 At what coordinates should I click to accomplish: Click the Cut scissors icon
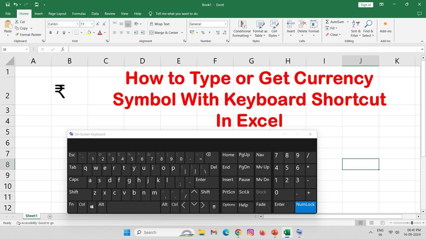point(17,22)
